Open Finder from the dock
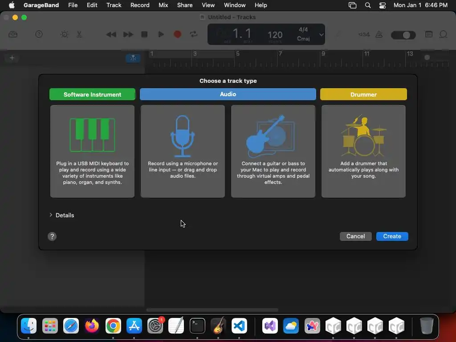 click(28, 326)
